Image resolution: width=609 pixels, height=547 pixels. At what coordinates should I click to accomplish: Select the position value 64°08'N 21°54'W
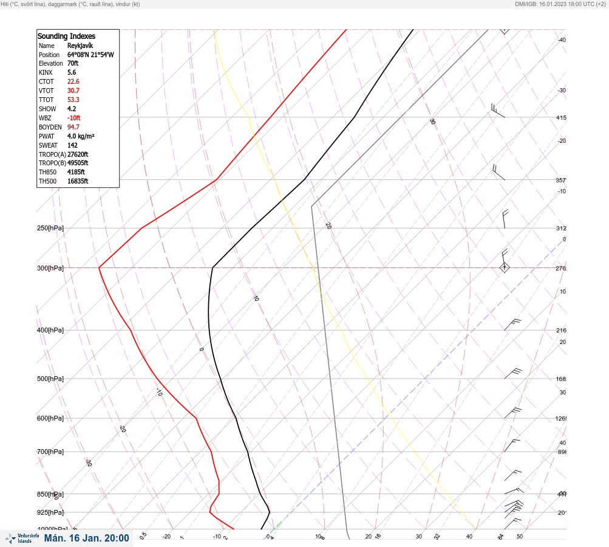tap(90, 55)
